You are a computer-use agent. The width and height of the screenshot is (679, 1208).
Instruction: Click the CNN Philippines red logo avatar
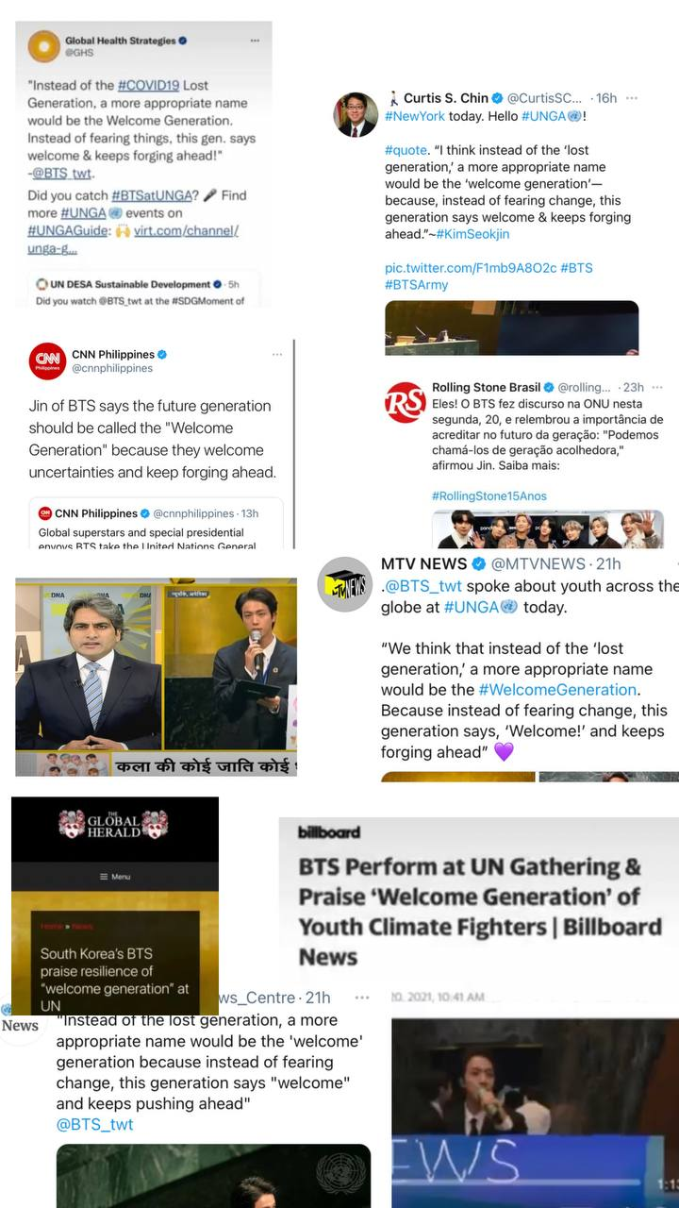[47, 361]
